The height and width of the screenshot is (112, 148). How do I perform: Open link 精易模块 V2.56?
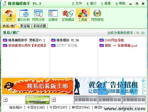point(68,40)
